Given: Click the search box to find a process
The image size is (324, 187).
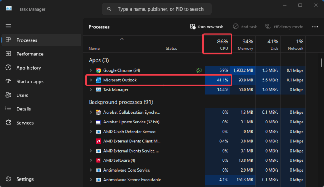Looking at the screenshot, I should [x=157, y=9].
